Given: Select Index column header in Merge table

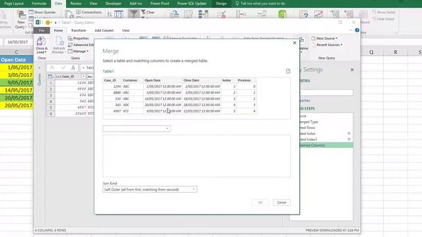Looking at the screenshot, I should pos(229,80).
